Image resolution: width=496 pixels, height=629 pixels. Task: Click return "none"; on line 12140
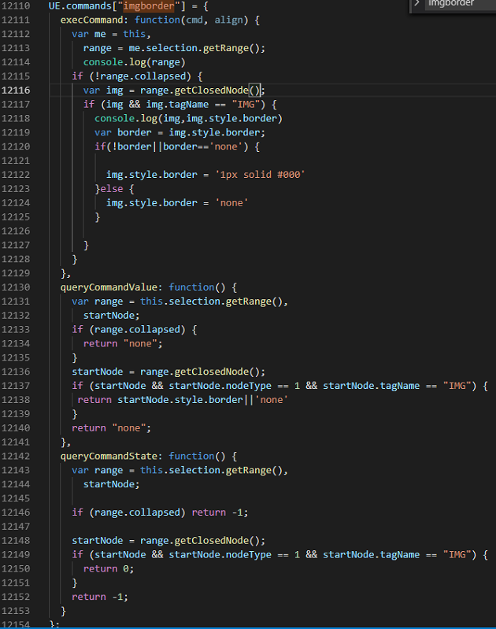[111, 428]
